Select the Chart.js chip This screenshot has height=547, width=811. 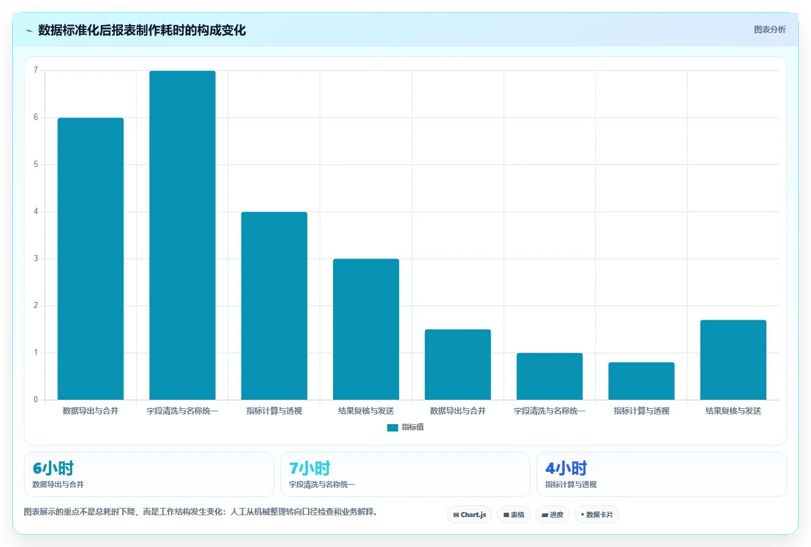tap(469, 515)
